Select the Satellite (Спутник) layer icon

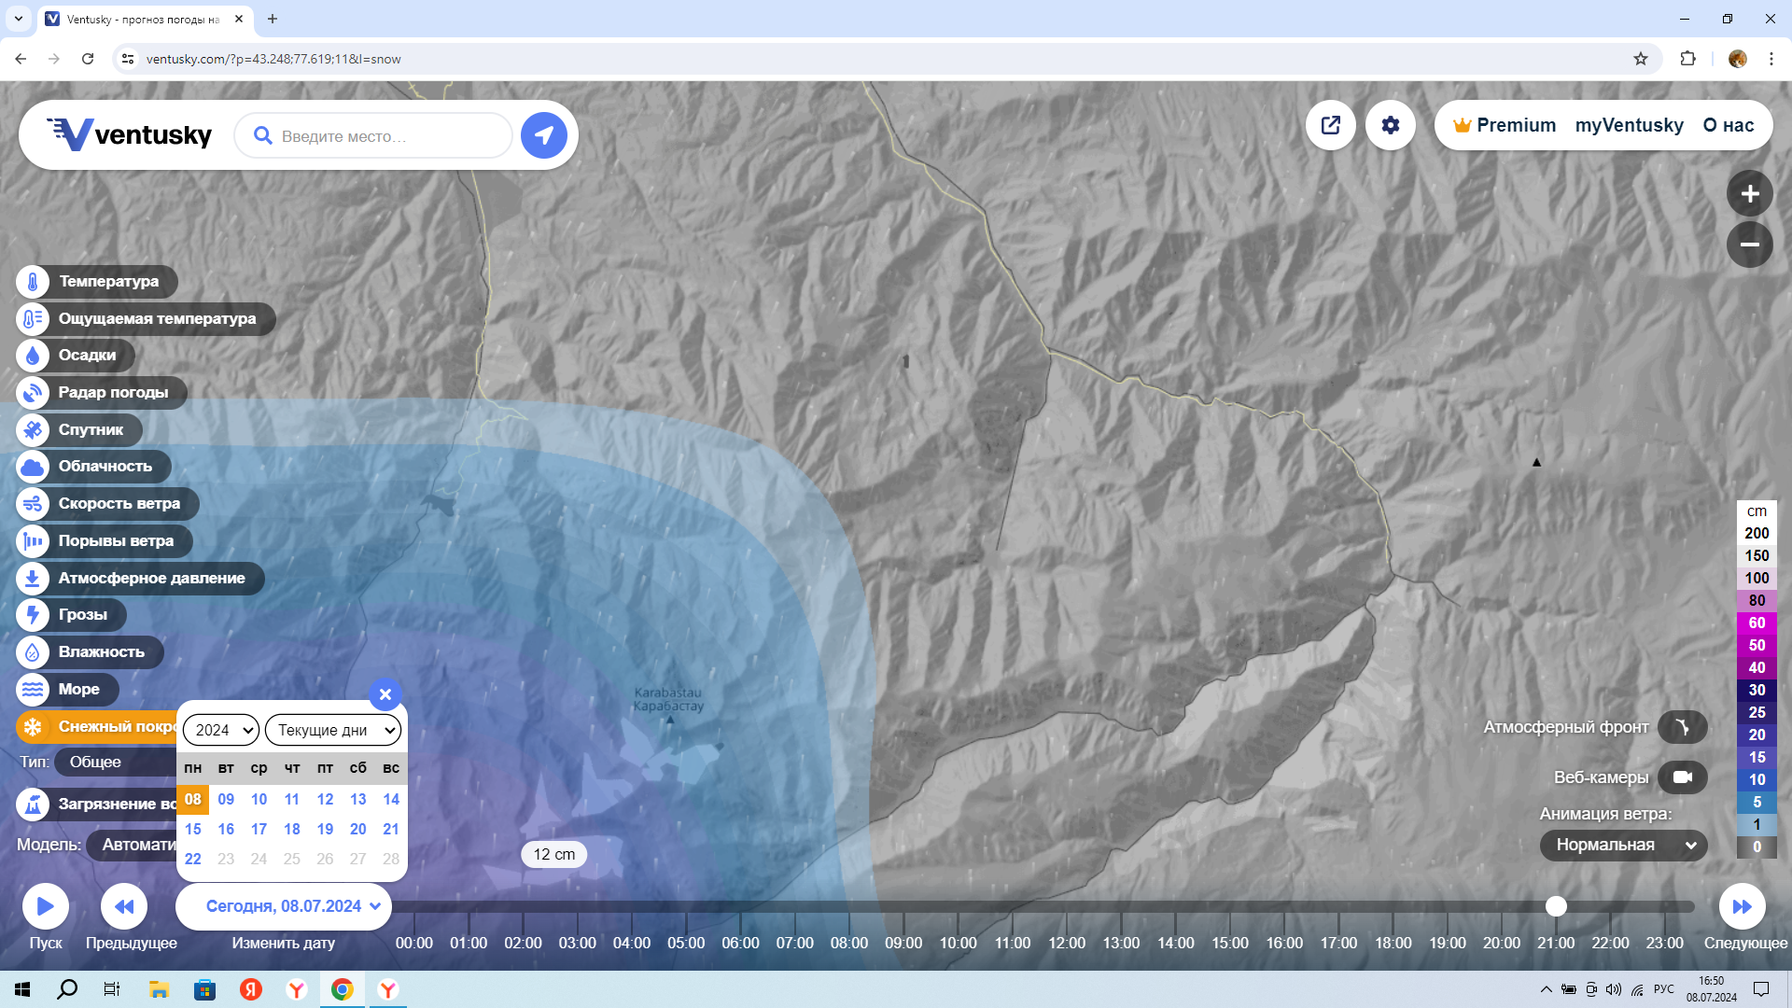click(33, 429)
